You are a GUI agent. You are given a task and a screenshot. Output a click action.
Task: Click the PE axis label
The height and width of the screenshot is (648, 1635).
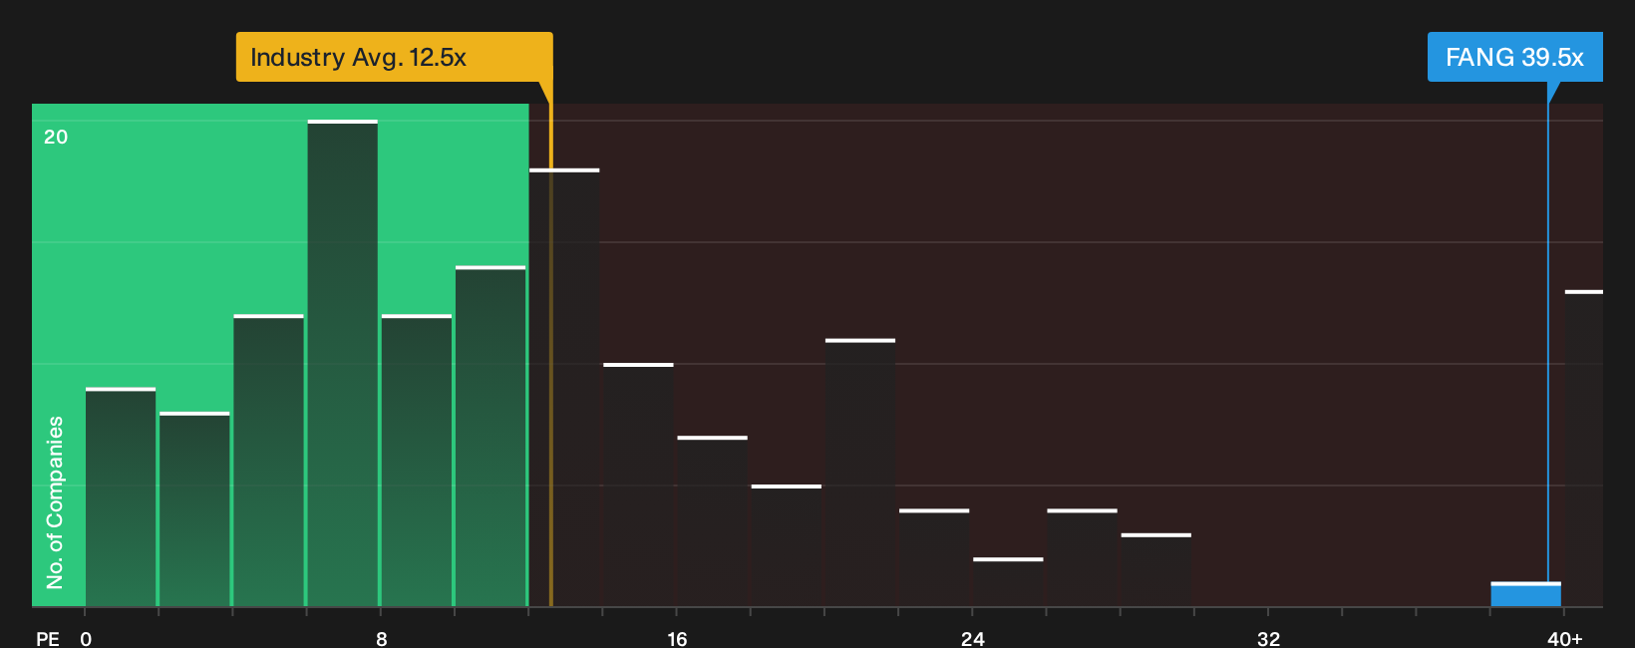pyautogui.click(x=48, y=638)
